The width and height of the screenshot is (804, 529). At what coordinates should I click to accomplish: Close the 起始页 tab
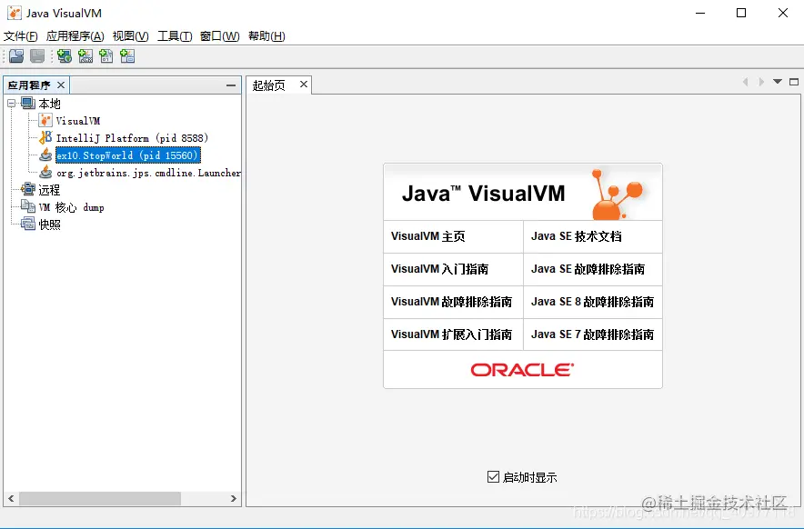tap(304, 84)
